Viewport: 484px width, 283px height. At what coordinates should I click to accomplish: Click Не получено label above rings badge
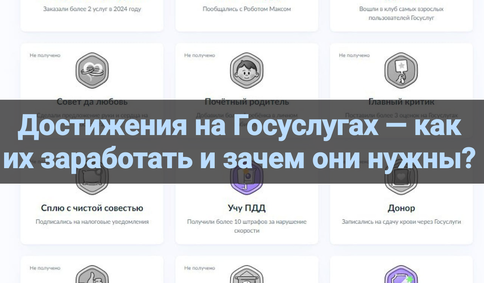click(x=45, y=55)
